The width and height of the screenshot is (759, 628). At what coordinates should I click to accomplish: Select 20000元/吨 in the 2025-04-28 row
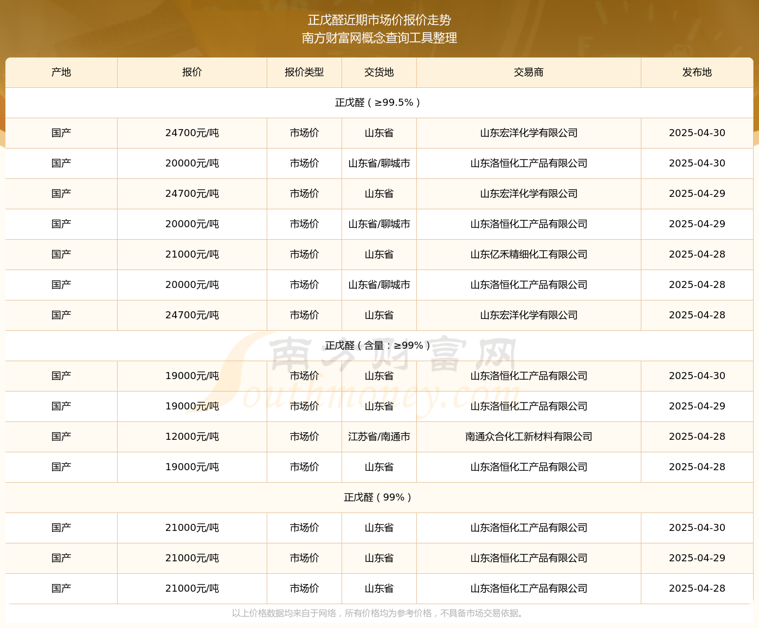tap(192, 285)
